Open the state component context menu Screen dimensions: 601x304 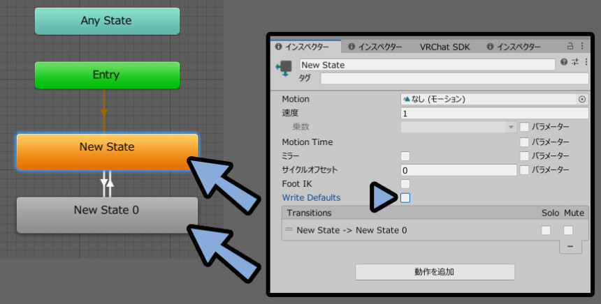pyautogui.click(x=586, y=62)
